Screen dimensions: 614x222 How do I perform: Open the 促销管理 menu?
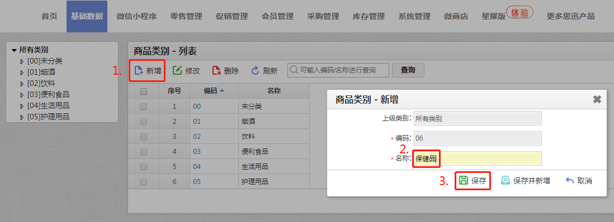point(232,16)
